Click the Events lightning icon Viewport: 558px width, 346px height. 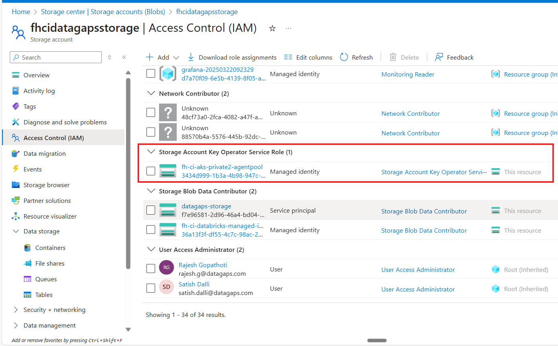(x=16, y=169)
